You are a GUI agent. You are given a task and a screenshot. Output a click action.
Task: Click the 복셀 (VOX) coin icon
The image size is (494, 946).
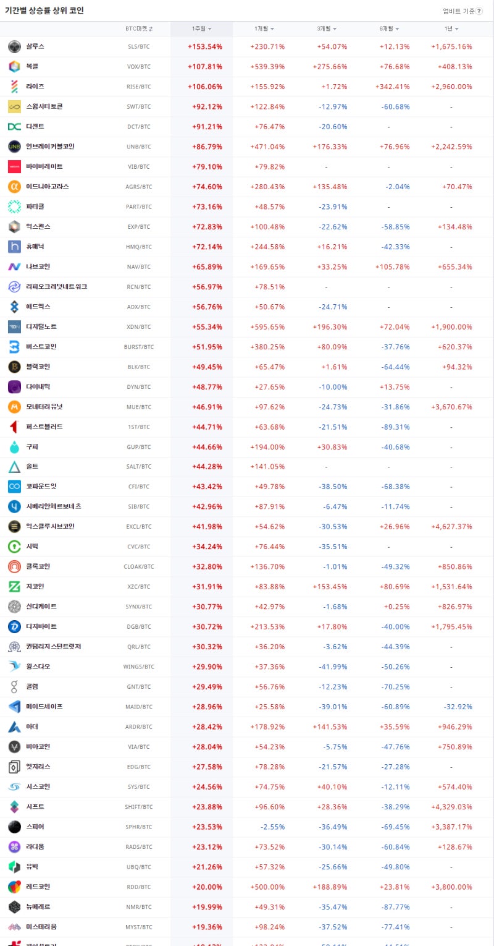point(14,67)
